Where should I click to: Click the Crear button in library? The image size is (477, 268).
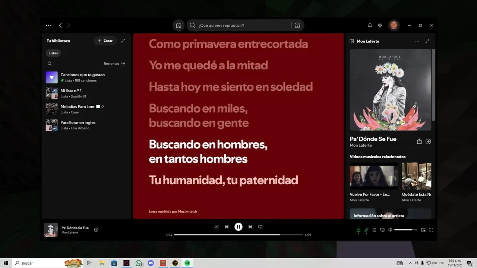tap(105, 41)
